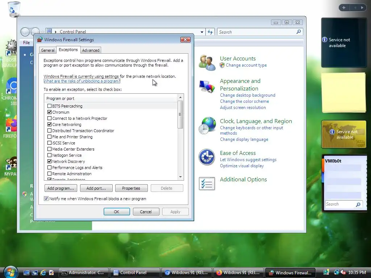Click the refresh icon beside the address bar

[210, 32]
